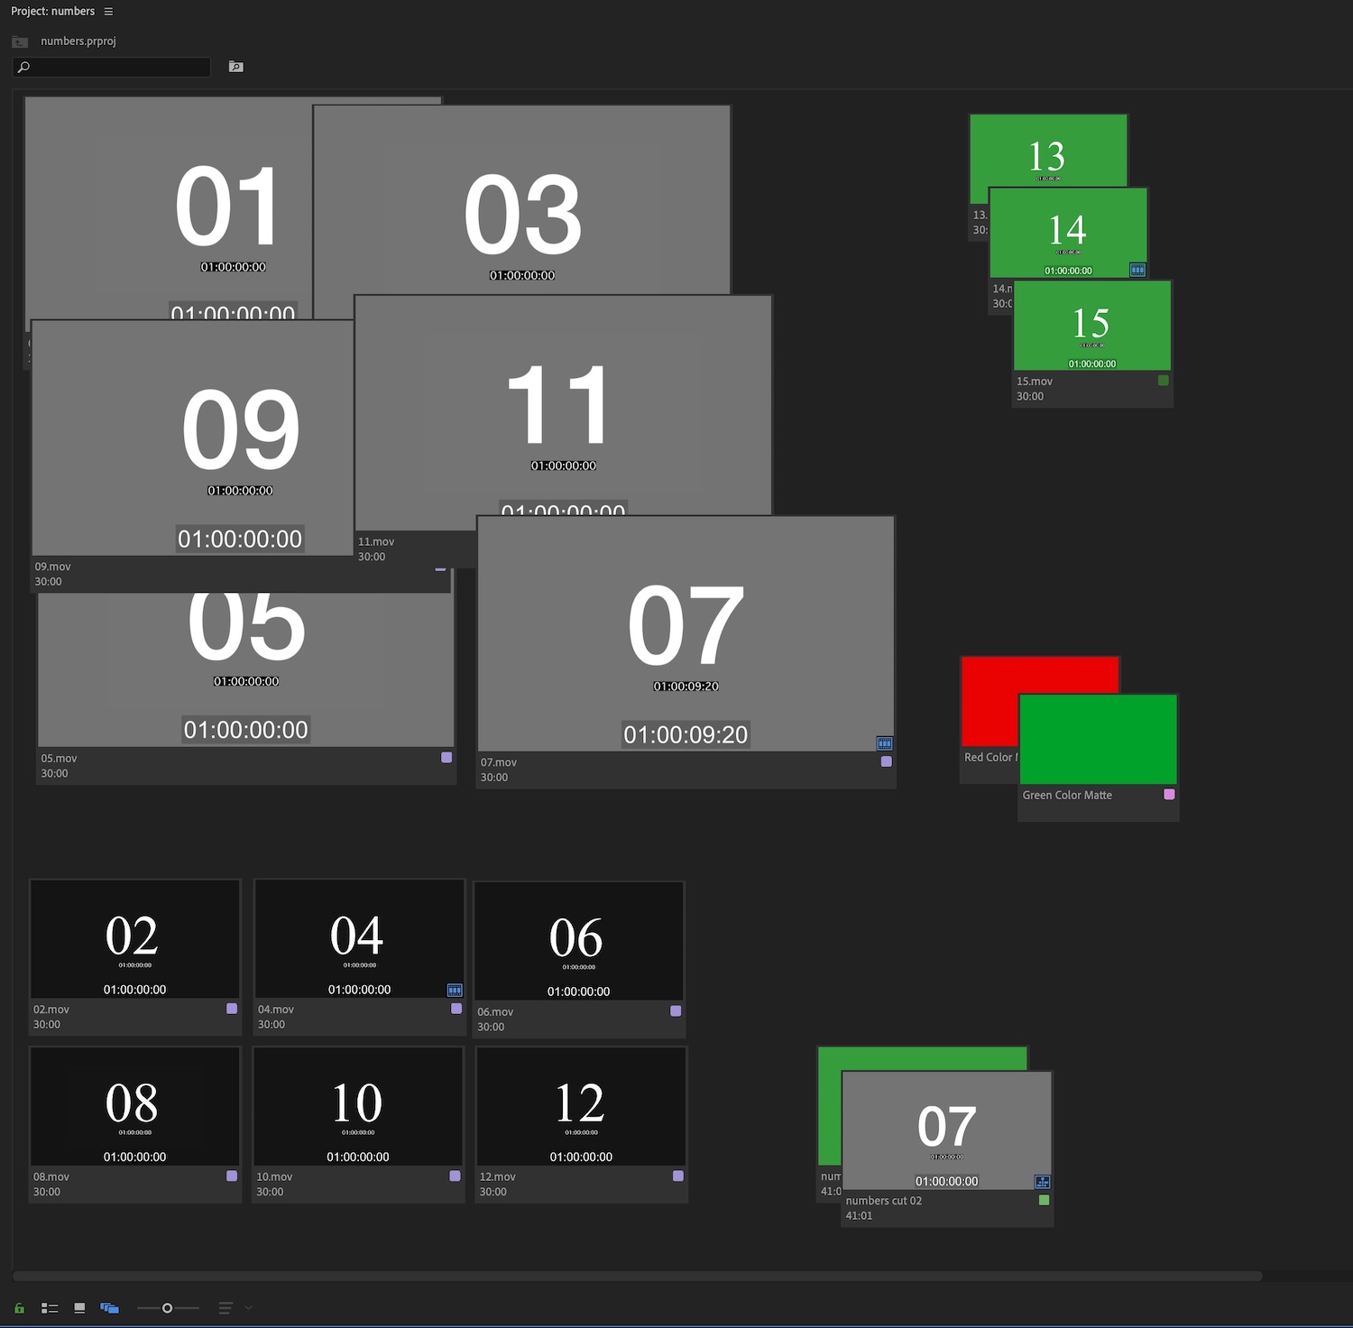The image size is (1353, 1328).
Task: Click the violet label swatch of 02.mov
Action: point(232,1009)
